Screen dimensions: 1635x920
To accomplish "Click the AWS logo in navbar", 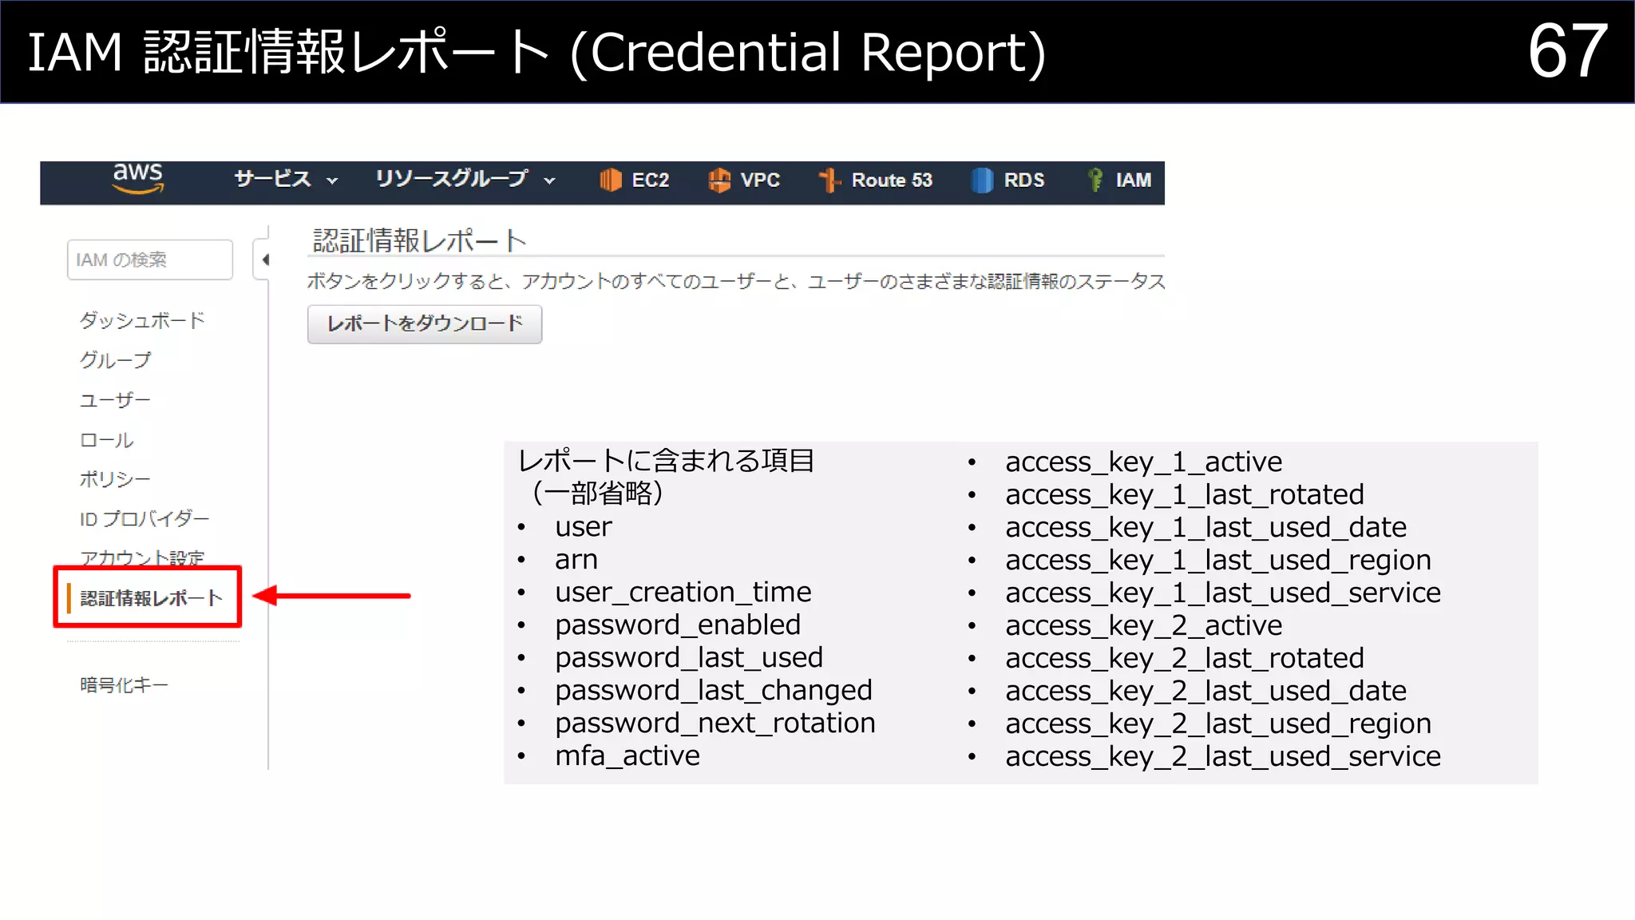I will [x=138, y=179].
